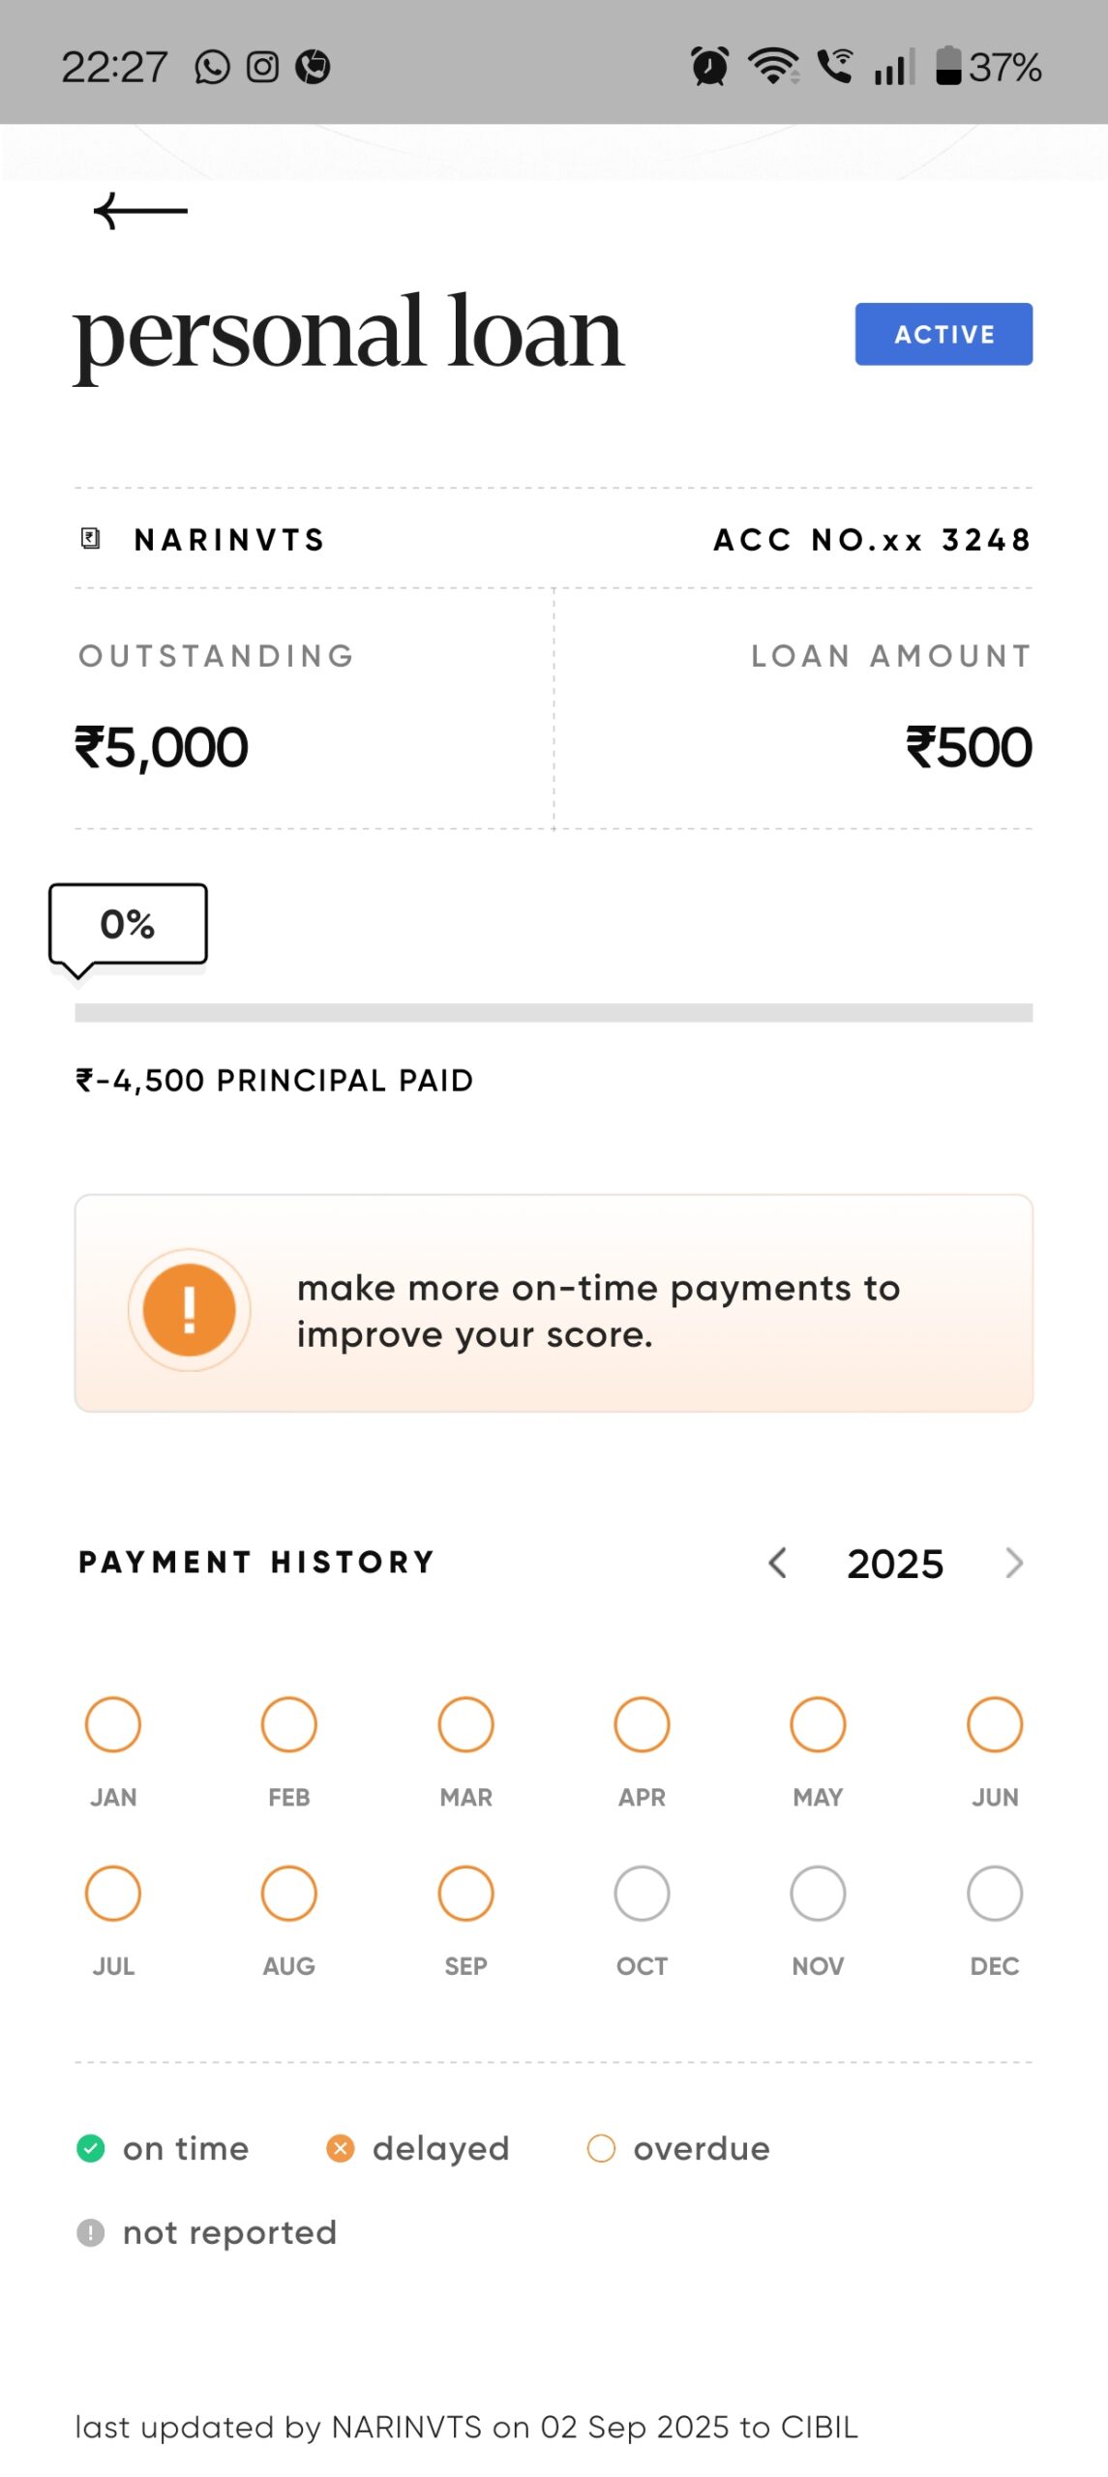Go to next year in payment history

1013,1563
